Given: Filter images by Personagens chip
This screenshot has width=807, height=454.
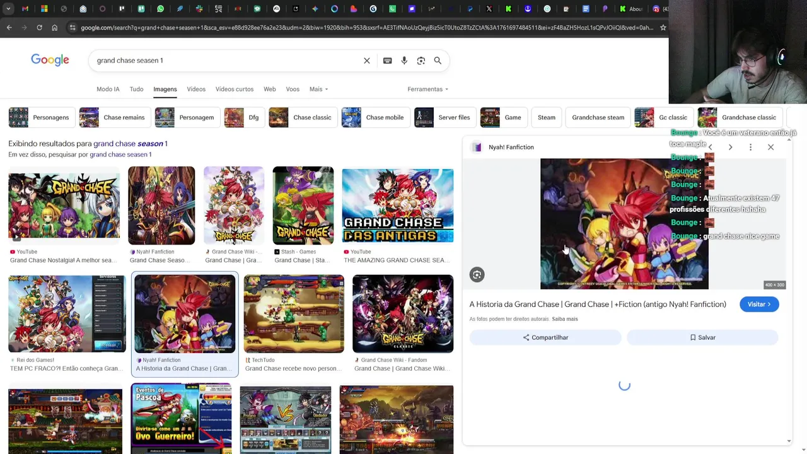Looking at the screenshot, I should pos(41,117).
